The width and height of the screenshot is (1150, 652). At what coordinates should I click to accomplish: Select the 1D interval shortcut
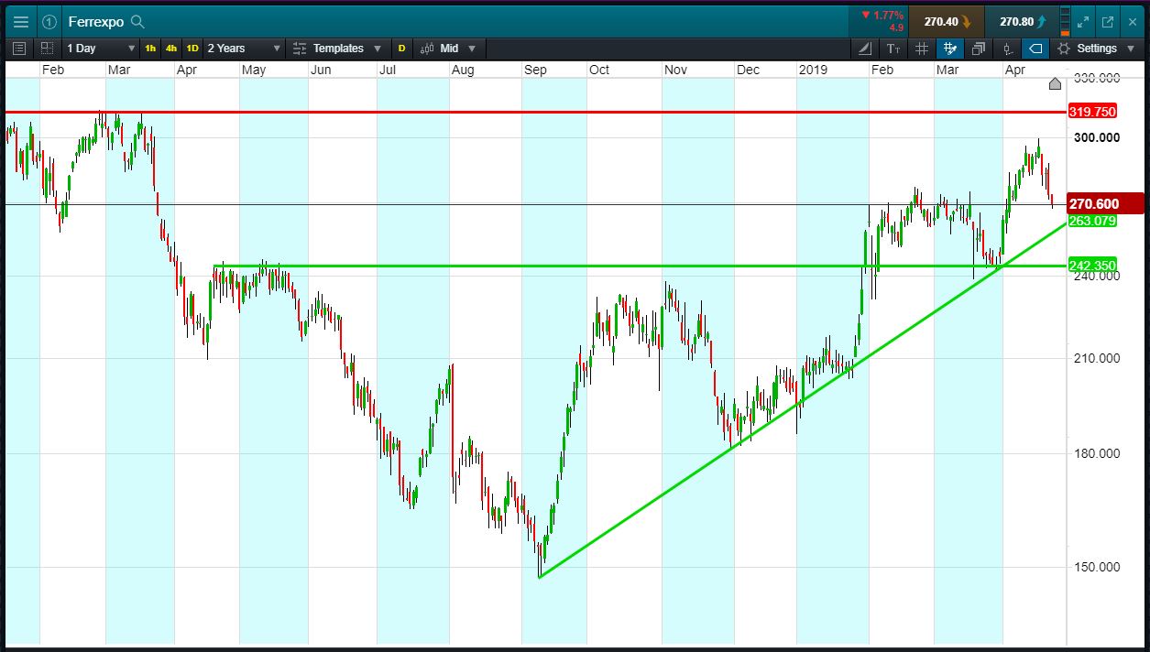point(192,48)
